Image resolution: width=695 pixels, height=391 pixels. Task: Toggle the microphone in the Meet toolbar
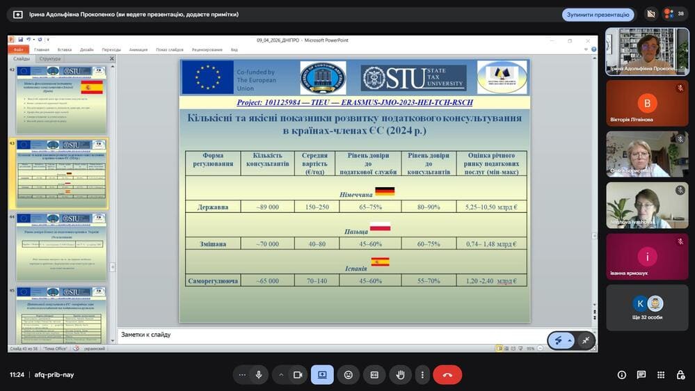tap(259, 374)
